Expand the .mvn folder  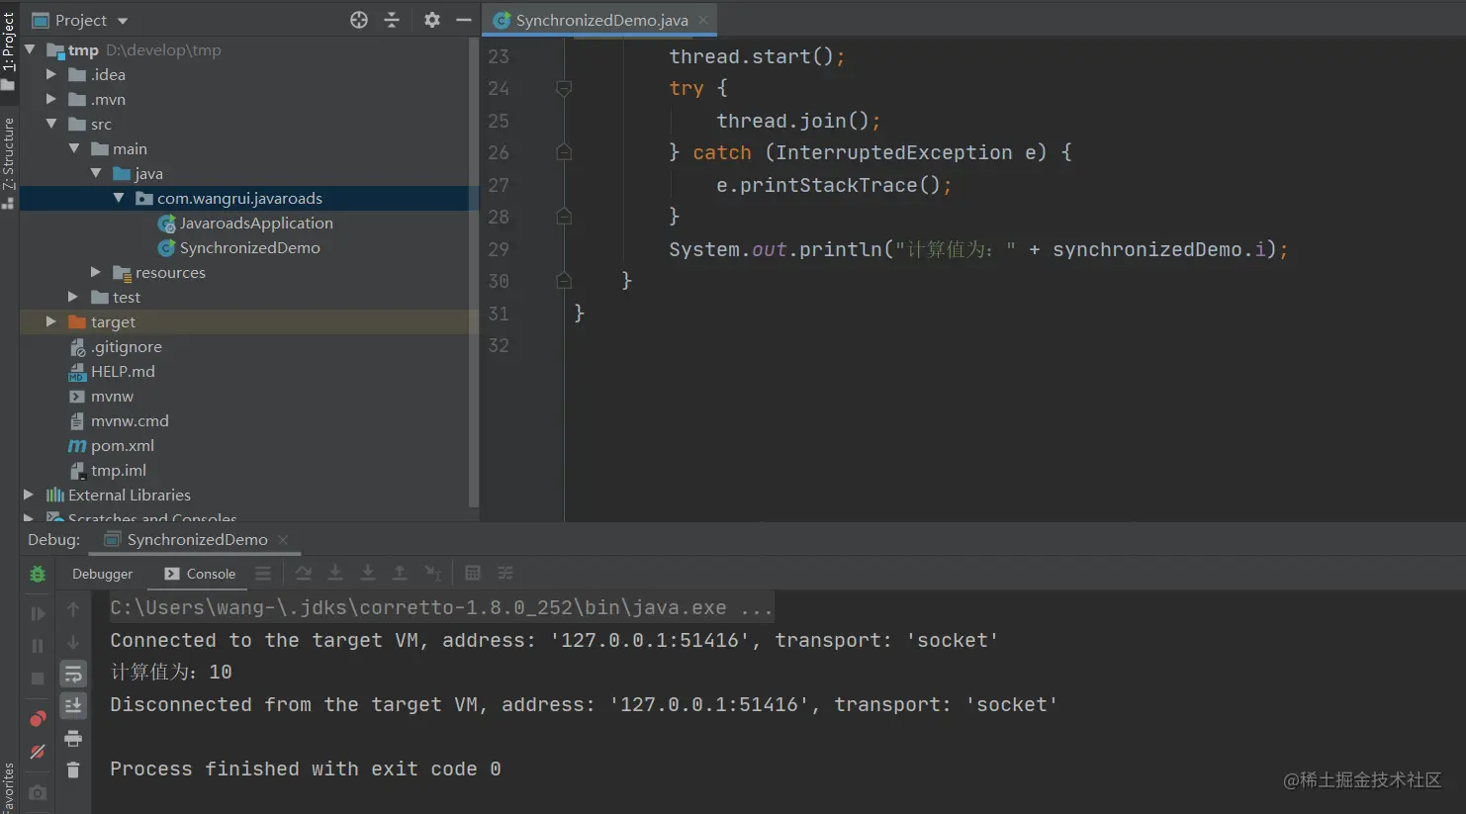[x=51, y=99]
